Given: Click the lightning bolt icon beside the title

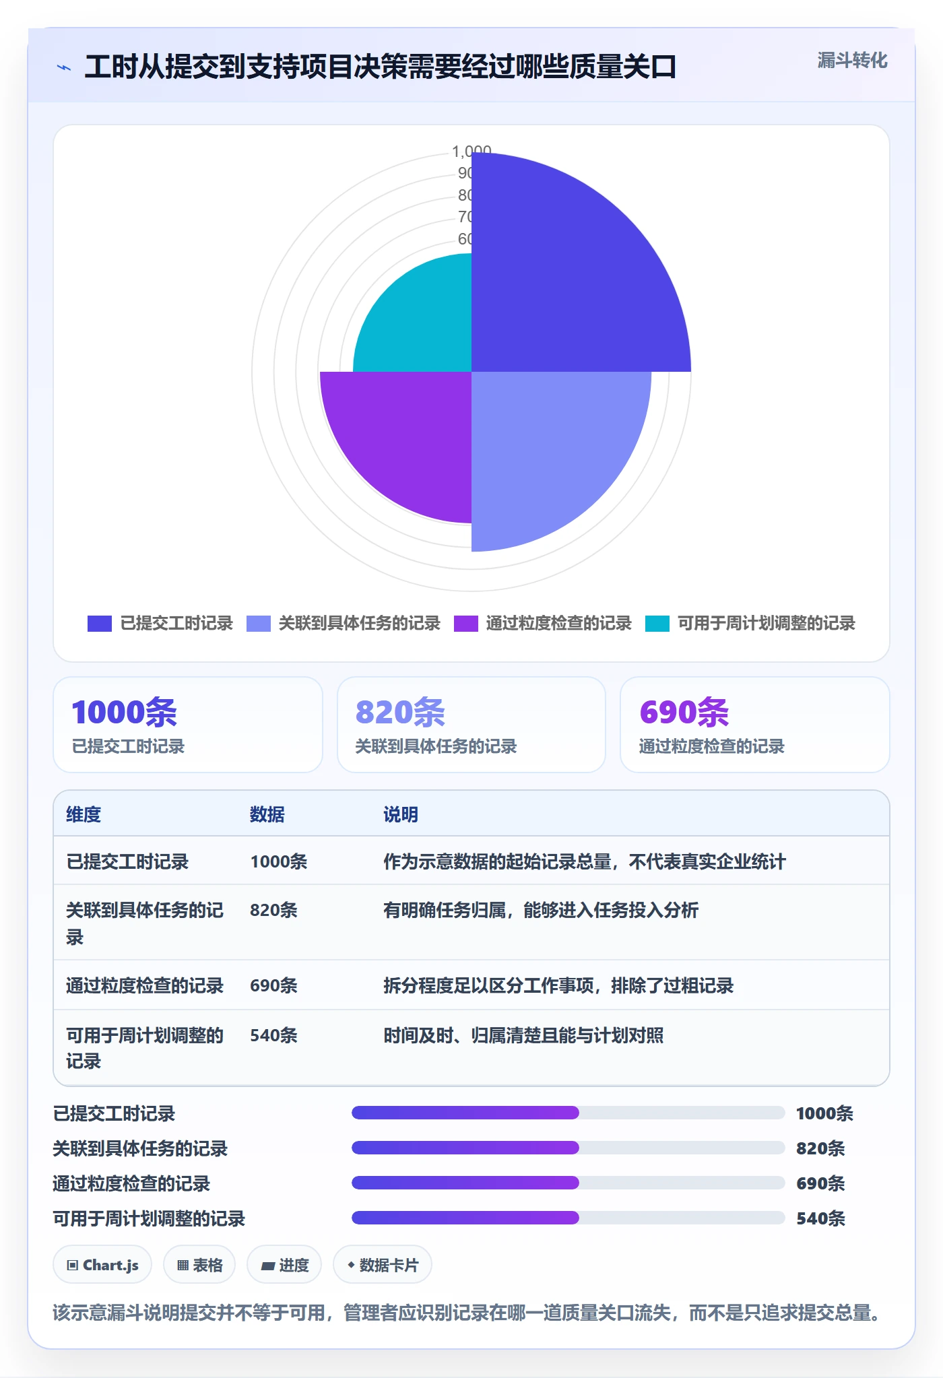Looking at the screenshot, I should (64, 67).
